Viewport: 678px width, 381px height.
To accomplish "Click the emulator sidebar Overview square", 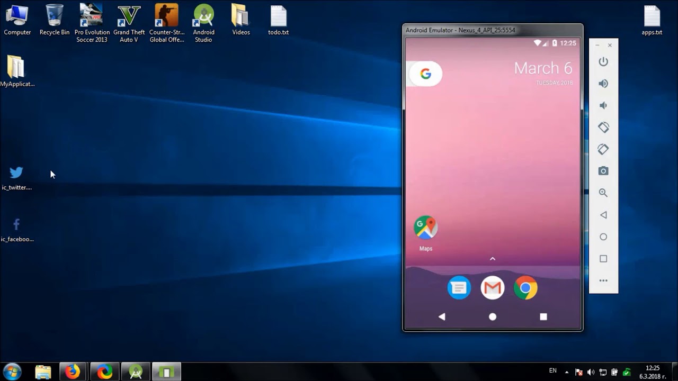I will tap(603, 259).
